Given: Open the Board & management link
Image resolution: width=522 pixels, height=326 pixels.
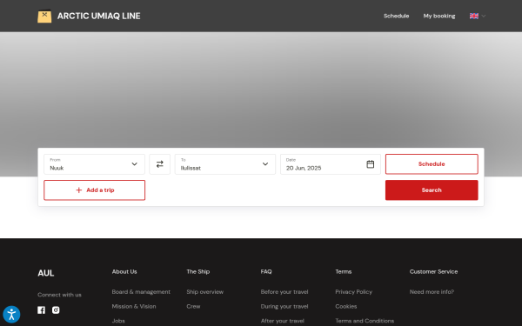Looking at the screenshot, I should click(141, 292).
